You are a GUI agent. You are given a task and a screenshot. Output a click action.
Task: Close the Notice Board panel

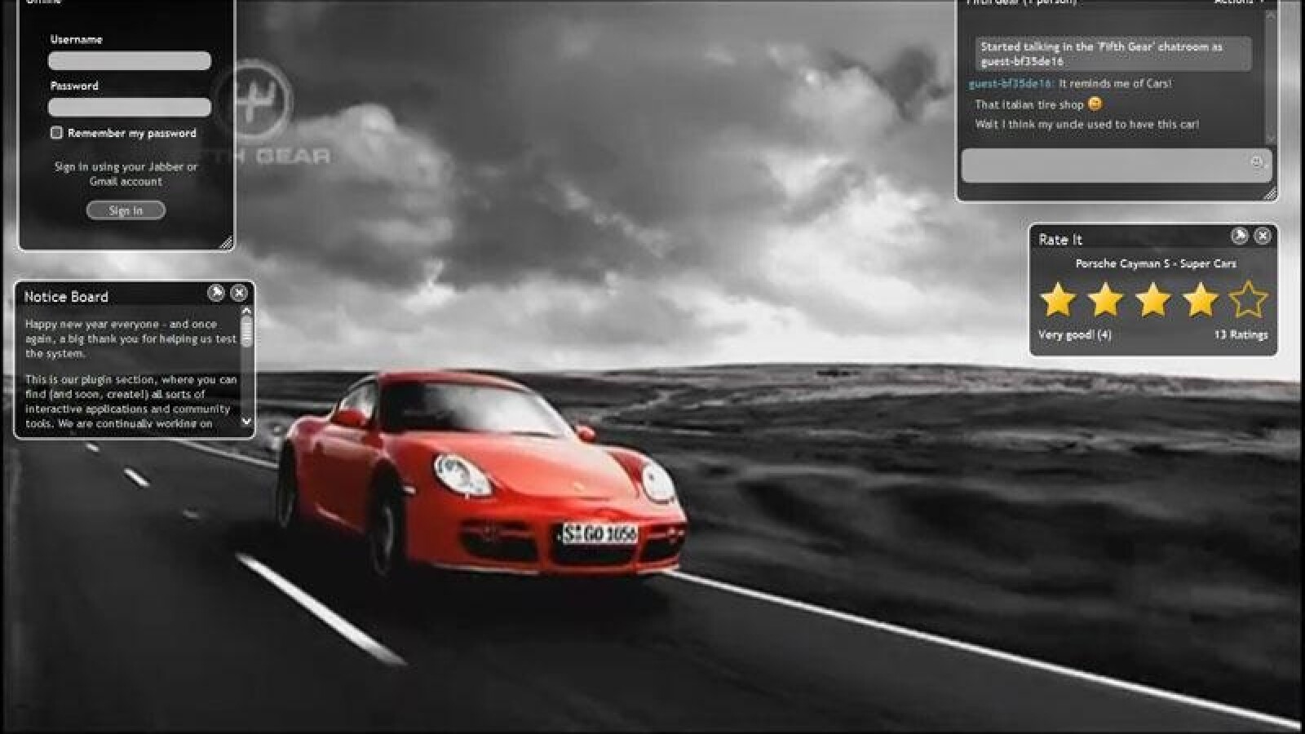[x=239, y=293]
